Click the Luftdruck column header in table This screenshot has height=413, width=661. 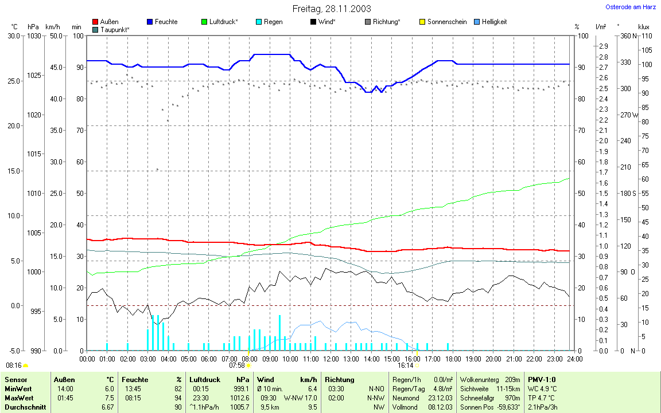tap(205, 380)
